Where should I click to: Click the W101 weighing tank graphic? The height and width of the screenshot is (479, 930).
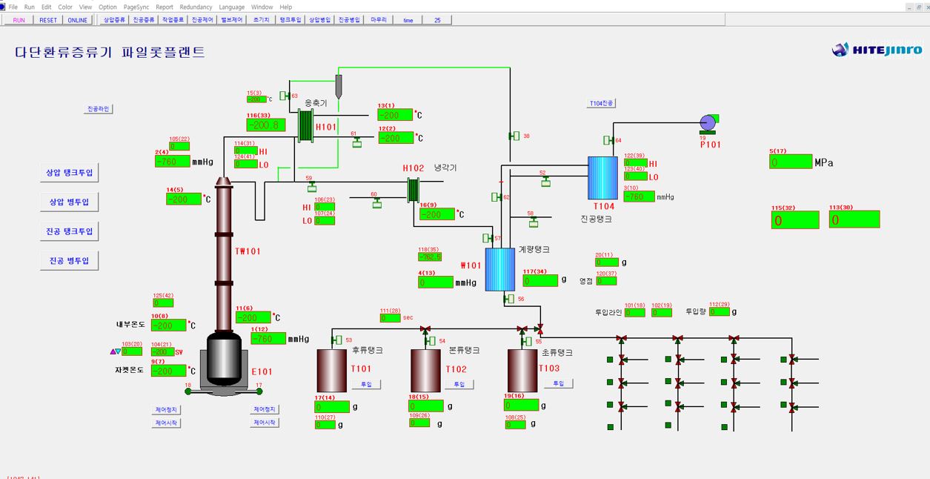coord(499,269)
